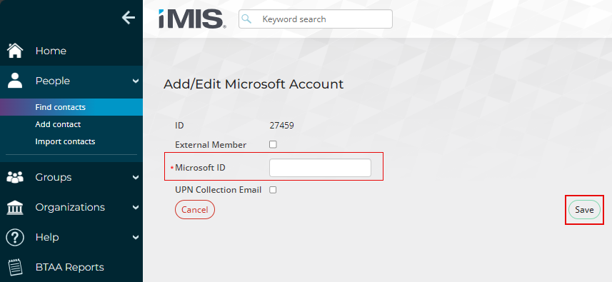Click the iMIS logo
The image size is (612, 282).
pos(192,19)
